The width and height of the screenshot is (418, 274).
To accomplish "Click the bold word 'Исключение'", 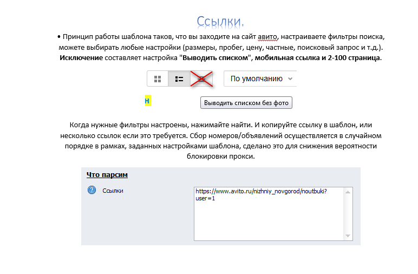I will point(81,58).
